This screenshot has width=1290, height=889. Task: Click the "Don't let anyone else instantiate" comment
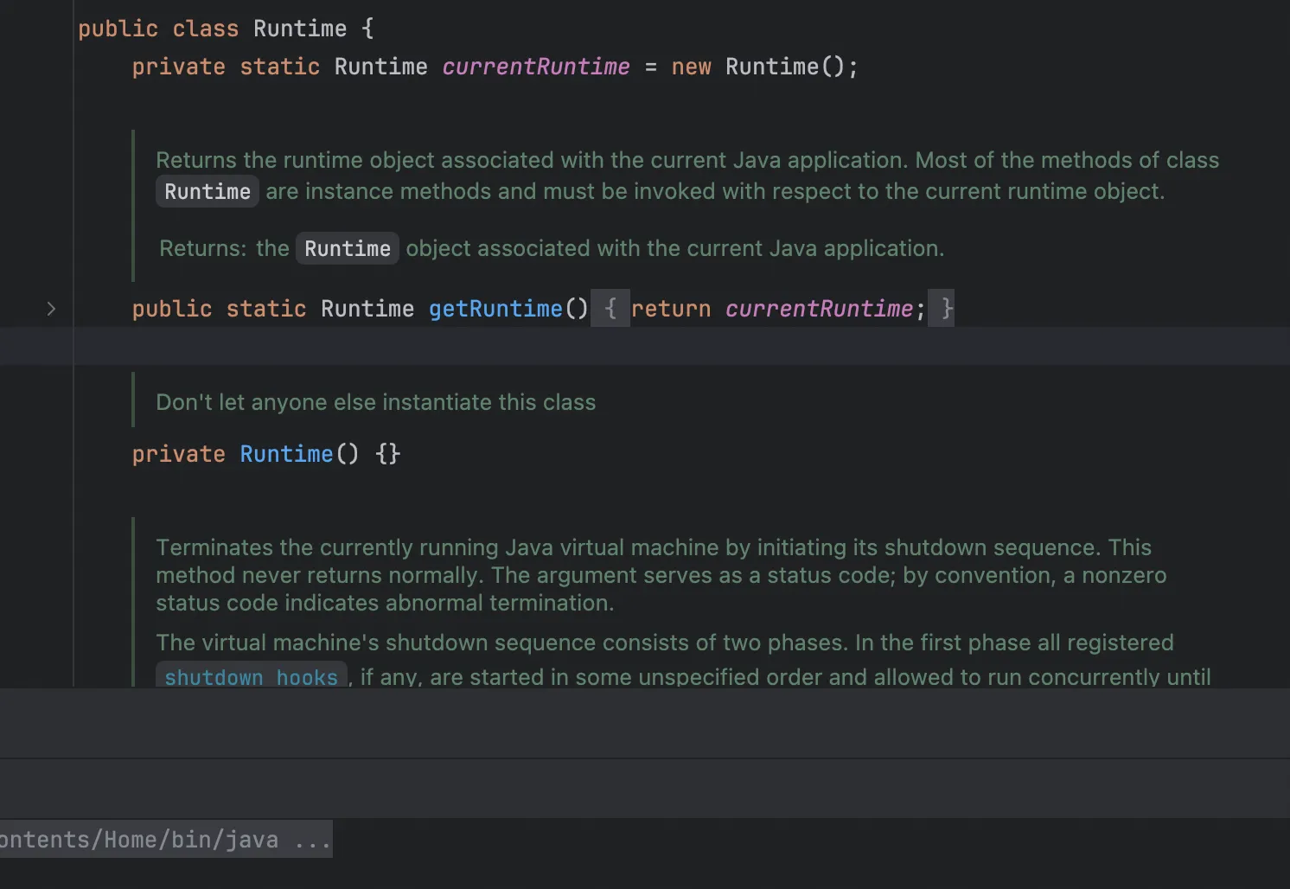pos(375,402)
